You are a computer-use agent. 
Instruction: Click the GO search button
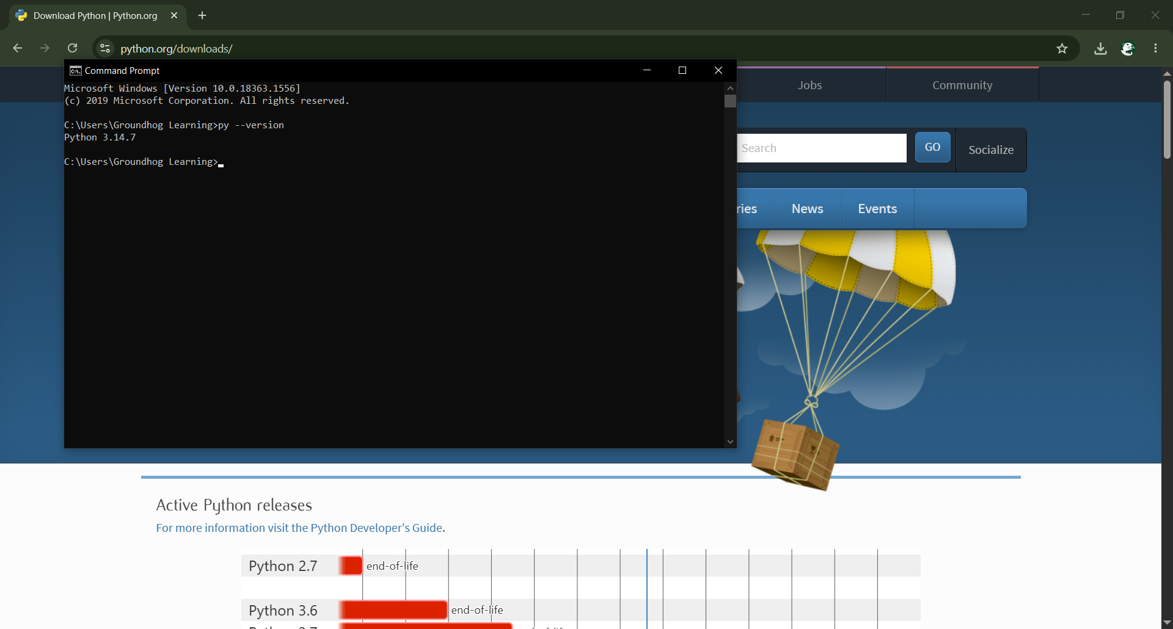pos(932,147)
